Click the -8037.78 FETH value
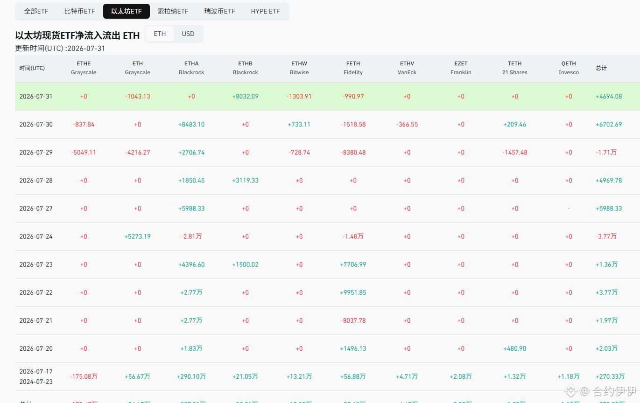This screenshot has width=640, height=403. pyautogui.click(x=353, y=321)
